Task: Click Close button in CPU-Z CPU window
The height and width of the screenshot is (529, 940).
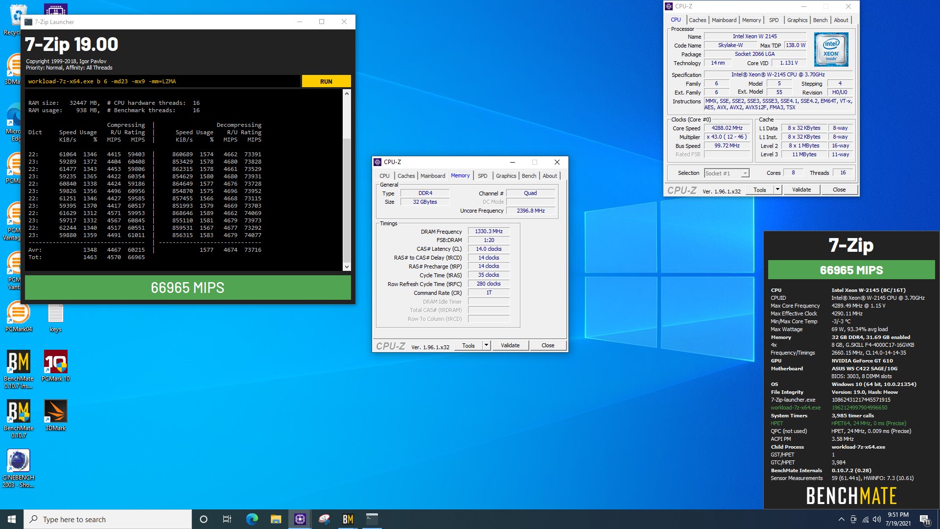Action: point(839,190)
